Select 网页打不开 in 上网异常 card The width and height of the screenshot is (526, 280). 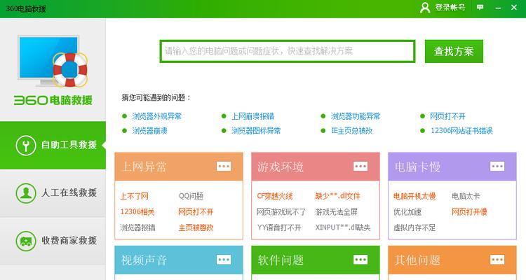click(196, 211)
